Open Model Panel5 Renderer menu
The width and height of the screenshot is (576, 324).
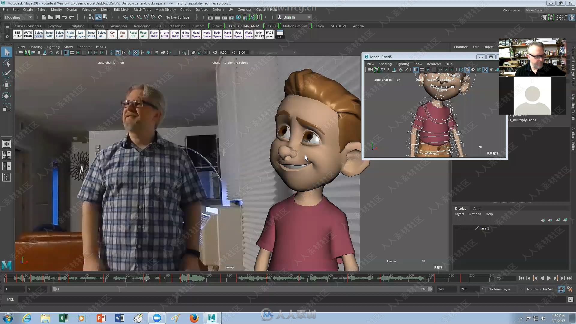(x=434, y=64)
